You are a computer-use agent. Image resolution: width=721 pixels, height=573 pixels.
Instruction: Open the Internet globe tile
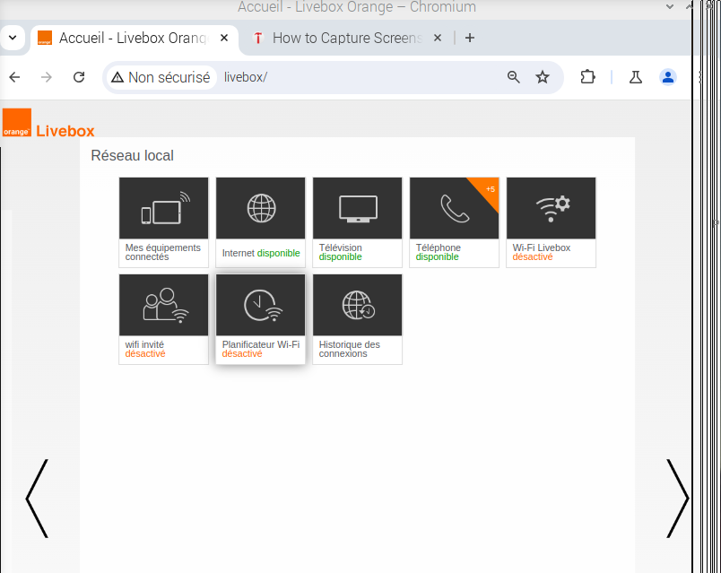[x=261, y=221]
